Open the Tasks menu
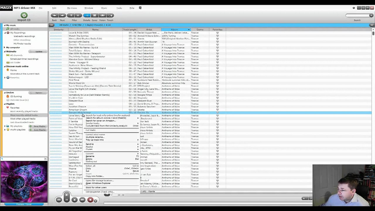Screen dimensions: 375x211 pos(119,8)
